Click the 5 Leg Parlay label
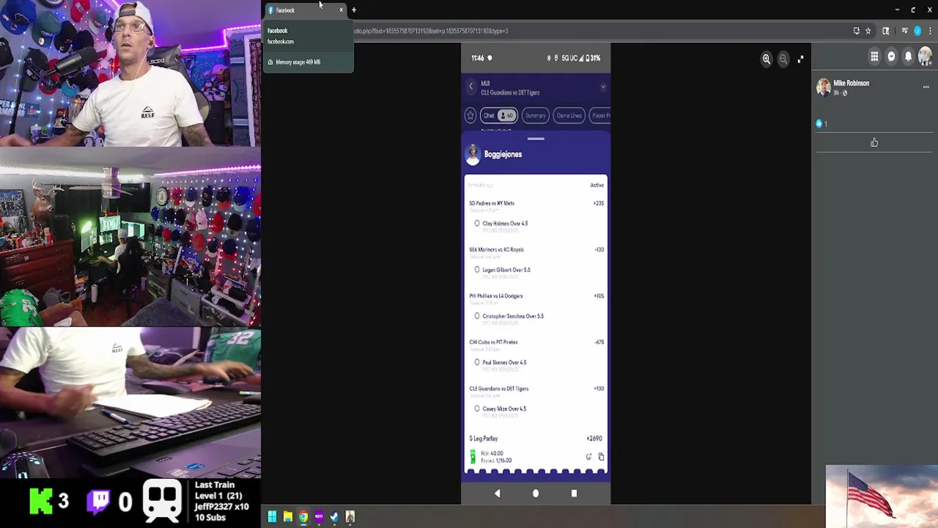The width and height of the screenshot is (938, 528). 484,439
